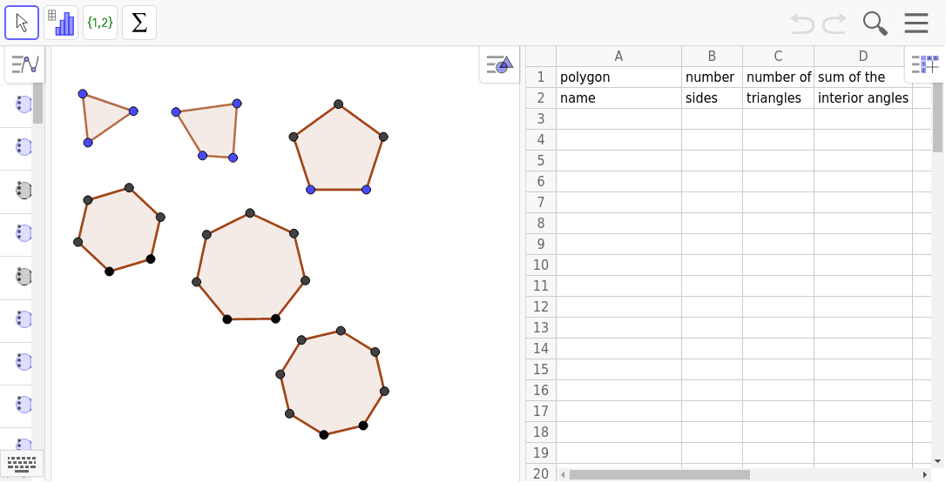
Task: Click the cell containing "number of"
Action: [x=778, y=77]
